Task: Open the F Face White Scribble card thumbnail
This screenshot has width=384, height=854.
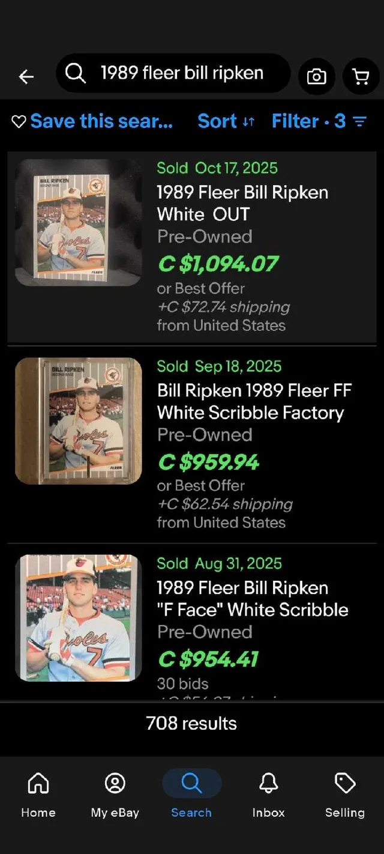Action: [79, 617]
